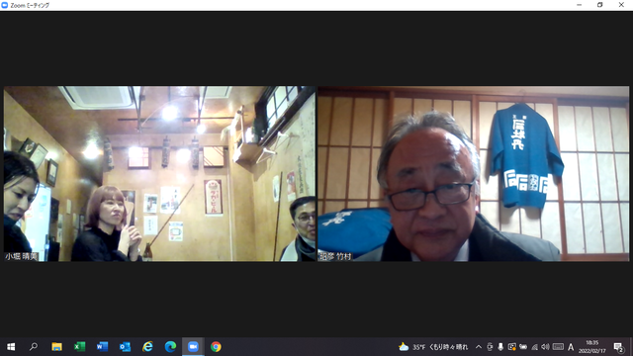Expand hidden system tray icons
This screenshot has width=633, height=356.
[x=479, y=347]
